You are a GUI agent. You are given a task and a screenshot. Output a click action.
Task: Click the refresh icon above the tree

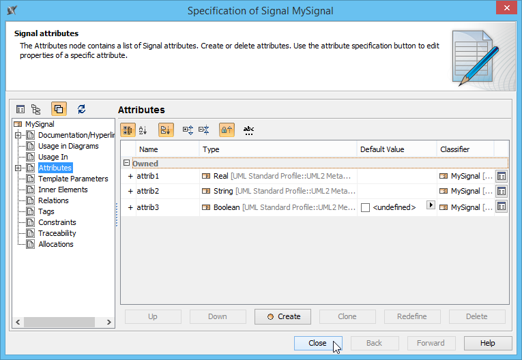(82, 109)
